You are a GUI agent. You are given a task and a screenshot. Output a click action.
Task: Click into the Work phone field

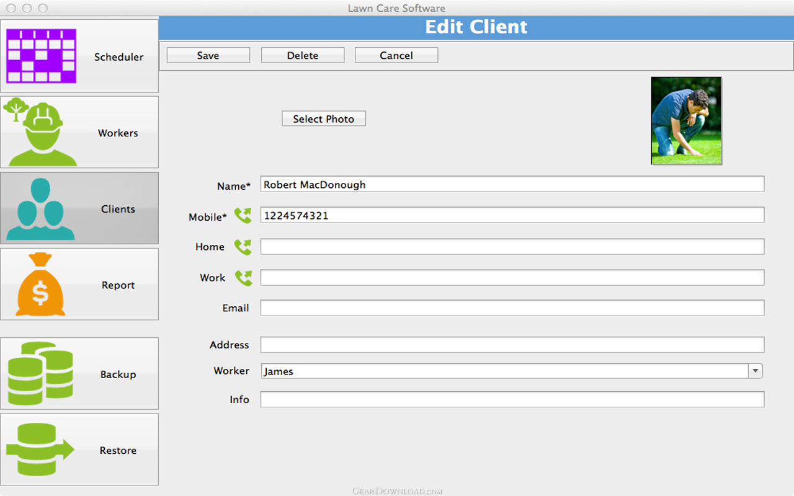click(512, 277)
